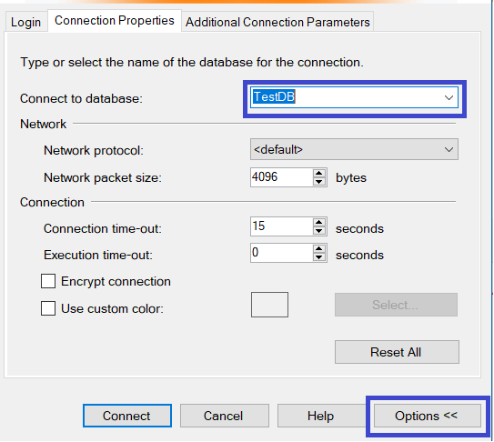Increase Execution time-out with up arrow

319,249
